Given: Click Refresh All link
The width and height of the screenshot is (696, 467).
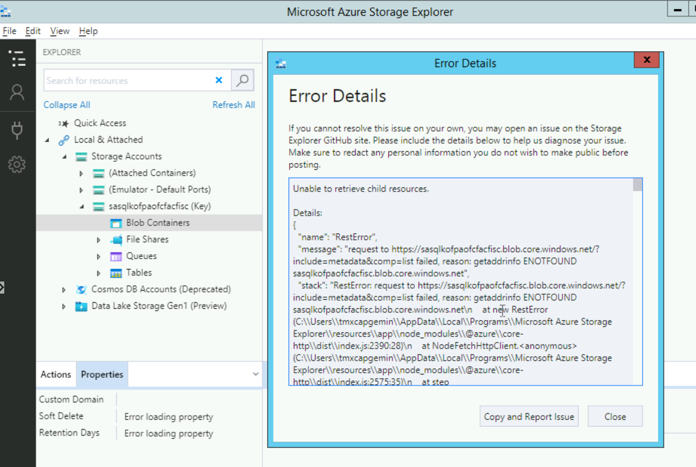Looking at the screenshot, I should pos(233,105).
